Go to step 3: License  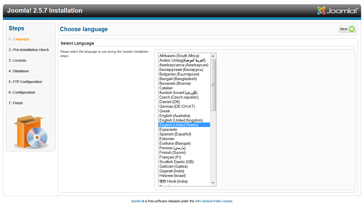(x=17, y=61)
